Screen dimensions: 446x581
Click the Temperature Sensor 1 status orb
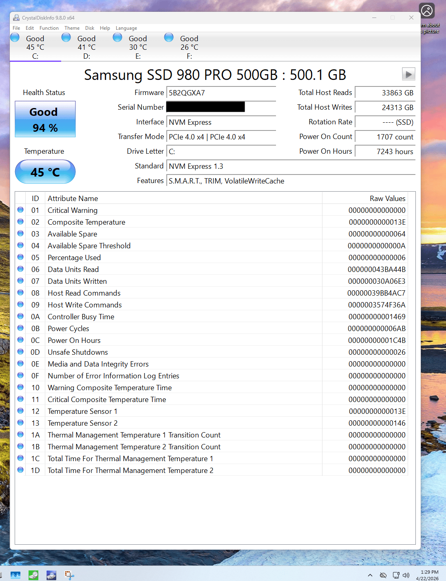[20, 411]
